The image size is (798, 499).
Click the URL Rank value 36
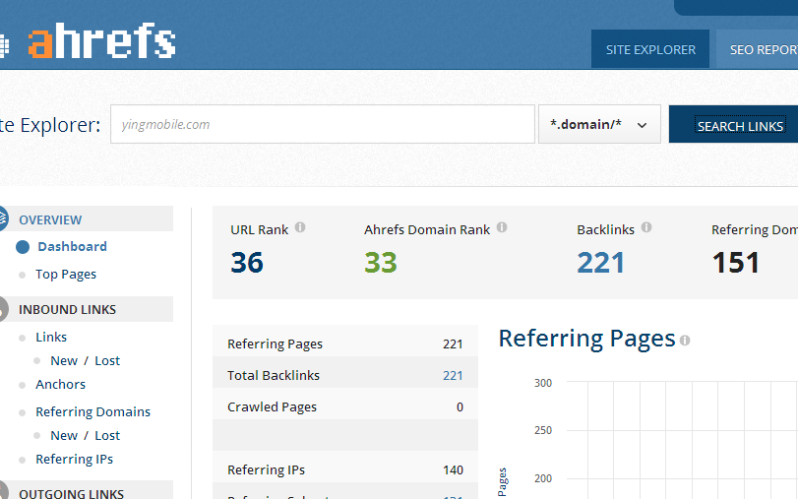click(x=247, y=263)
